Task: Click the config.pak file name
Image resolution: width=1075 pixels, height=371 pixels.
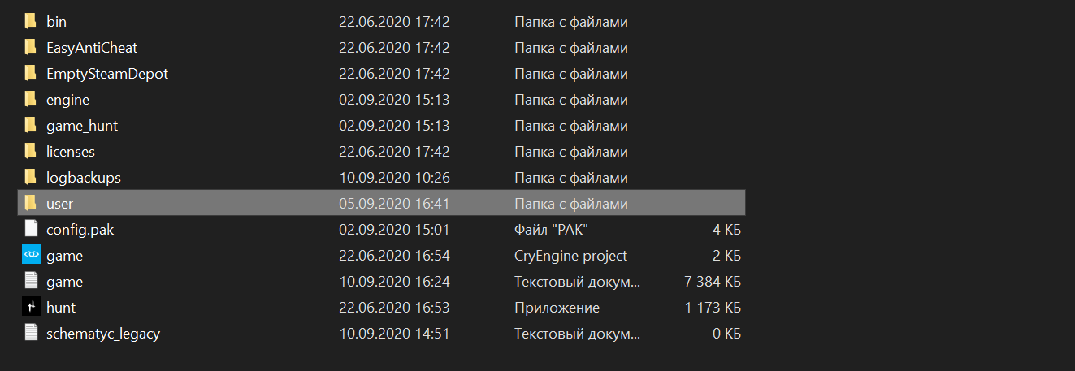Action: (80, 230)
